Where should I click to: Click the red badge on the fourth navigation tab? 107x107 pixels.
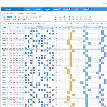60,8
